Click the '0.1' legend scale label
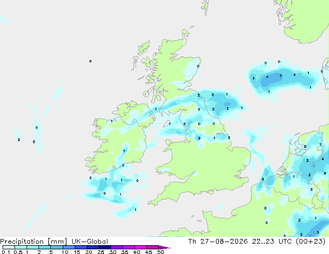Screen dimensions: 329x254 click(6, 252)
